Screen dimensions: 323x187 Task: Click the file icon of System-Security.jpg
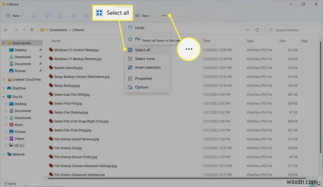(51, 67)
